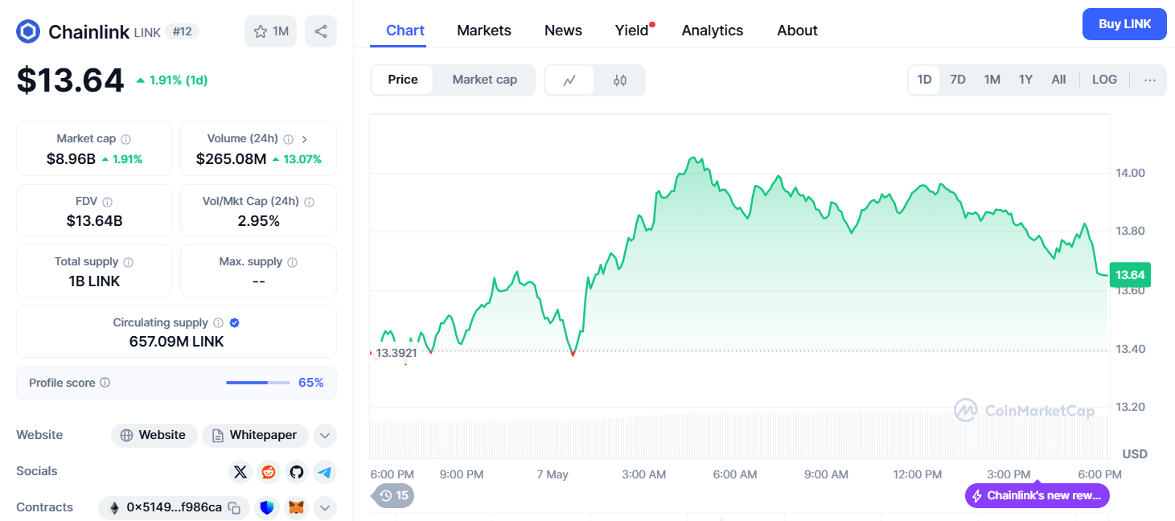Expand Volume (24h) details arrow
The width and height of the screenshot is (1175, 521).
[304, 139]
